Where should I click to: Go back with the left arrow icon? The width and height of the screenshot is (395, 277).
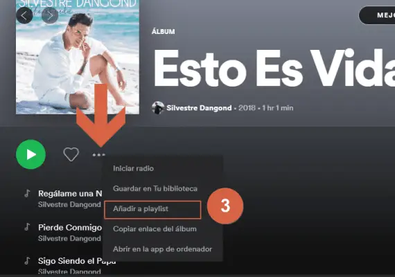[x=24, y=16]
